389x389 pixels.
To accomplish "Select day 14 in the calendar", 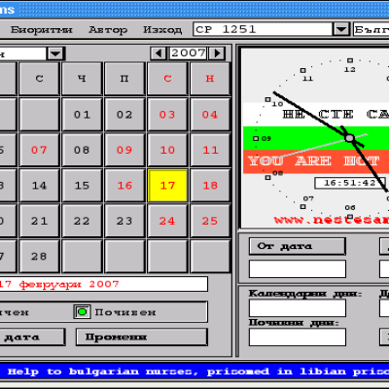I will click(39, 186).
